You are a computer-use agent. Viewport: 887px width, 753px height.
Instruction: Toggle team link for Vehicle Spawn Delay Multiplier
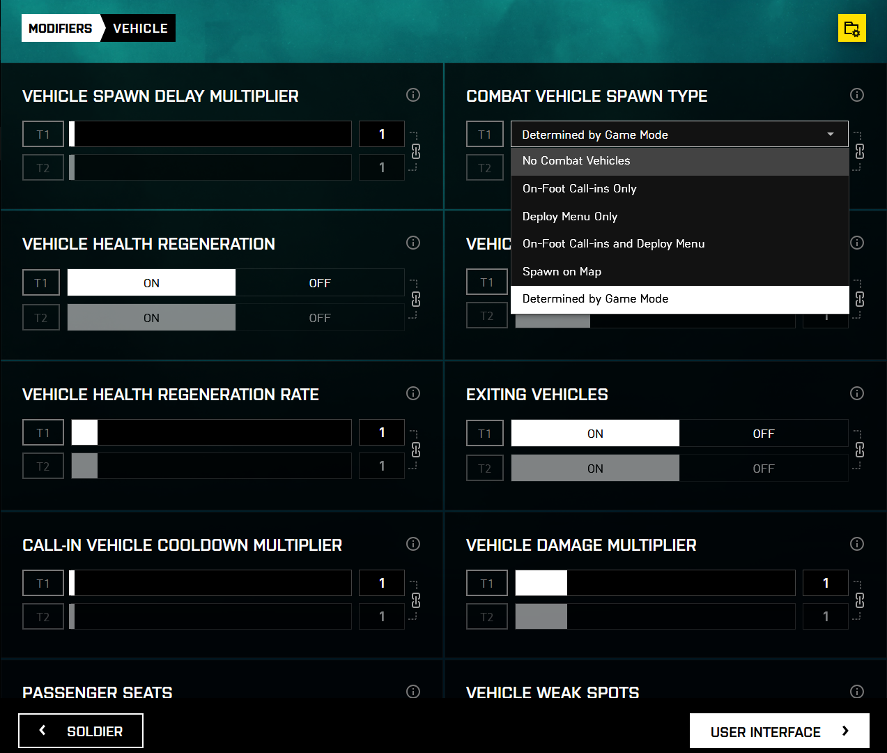pyautogui.click(x=415, y=151)
